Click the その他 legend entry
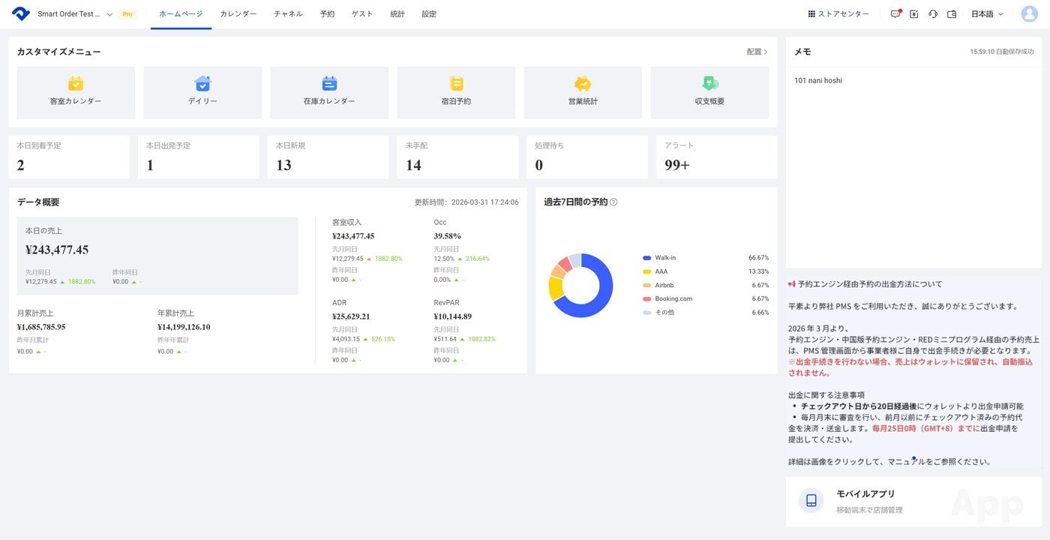1050x540 pixels. point(705,312)
